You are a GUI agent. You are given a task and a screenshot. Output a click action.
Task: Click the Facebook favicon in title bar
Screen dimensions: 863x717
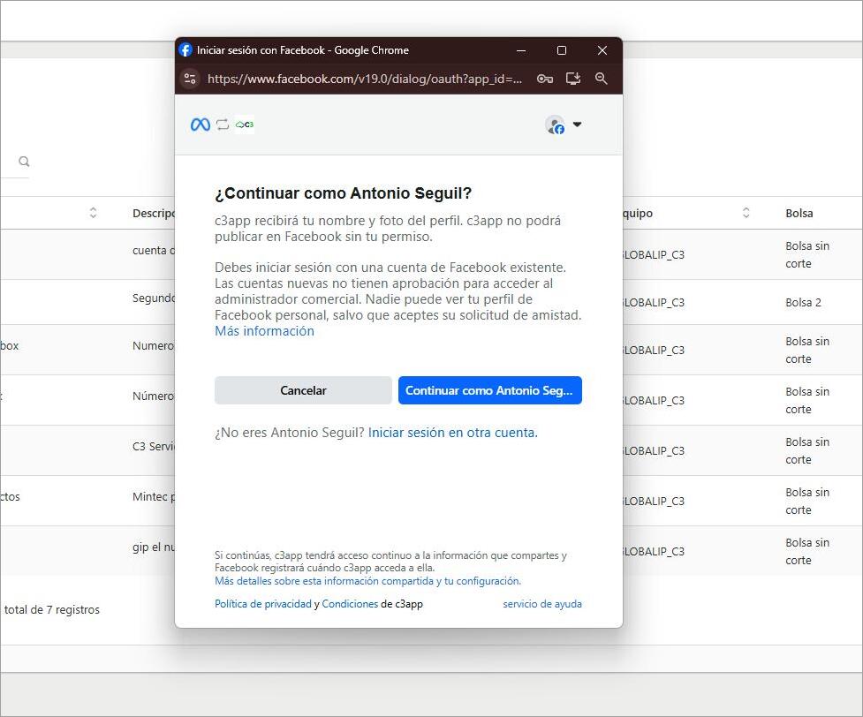coord(185,50)
